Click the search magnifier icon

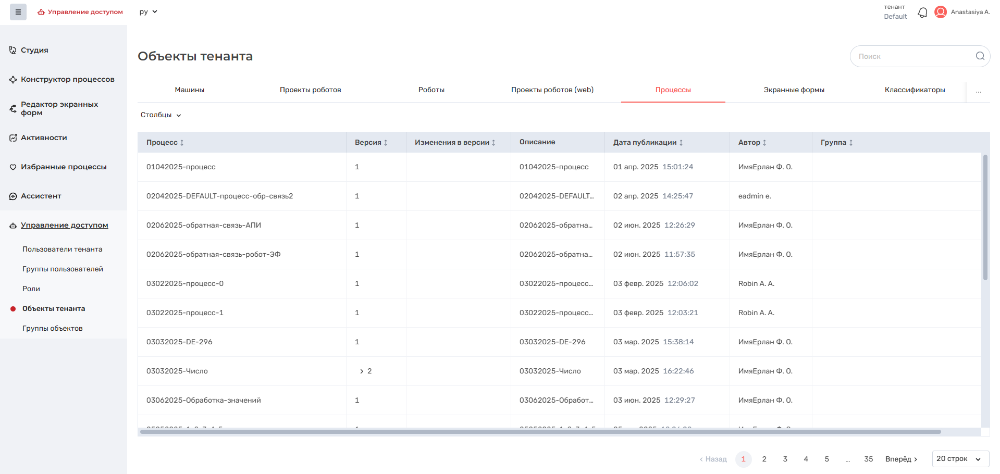click(x=980, y=56)
